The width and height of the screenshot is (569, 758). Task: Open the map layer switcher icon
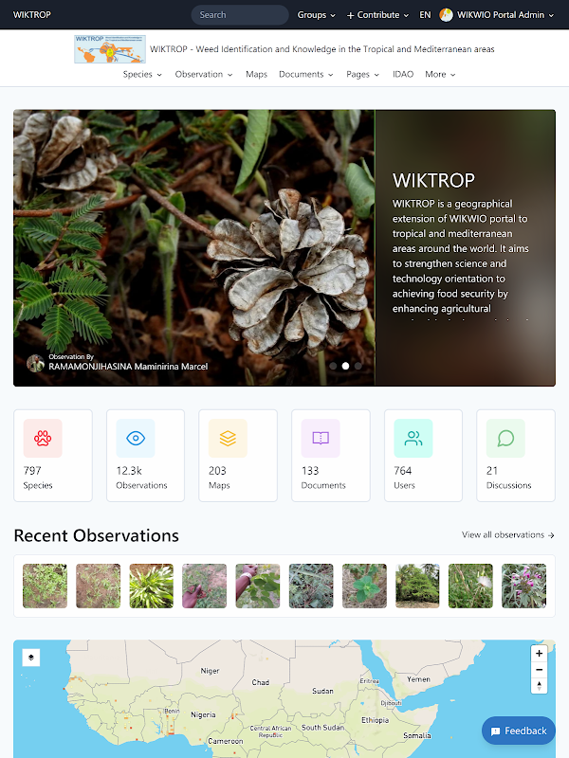[x=31, y=658]
